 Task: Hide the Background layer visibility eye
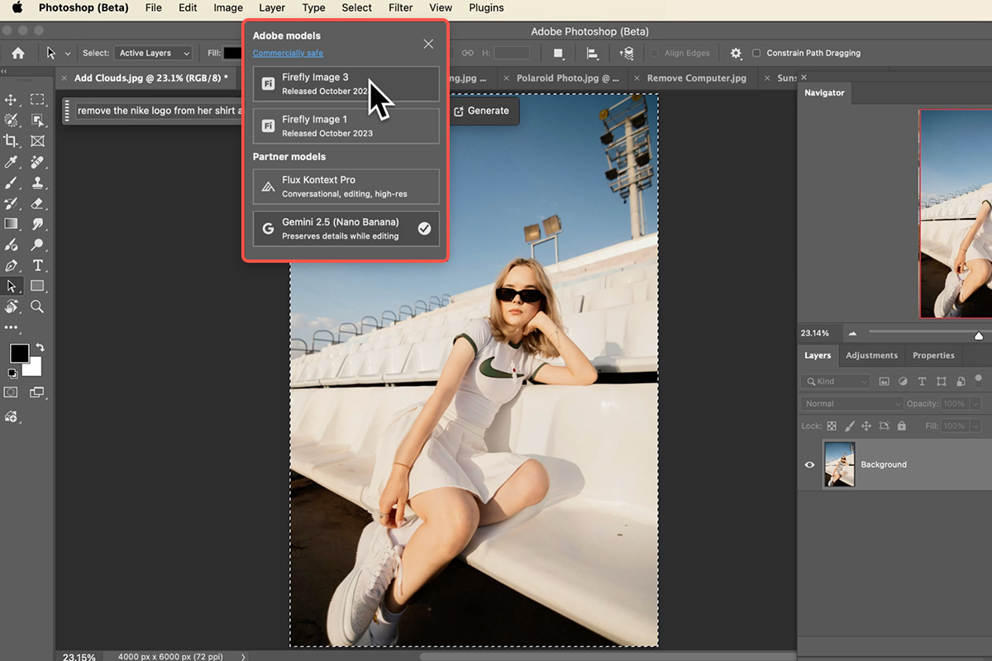tap(810, 464)
